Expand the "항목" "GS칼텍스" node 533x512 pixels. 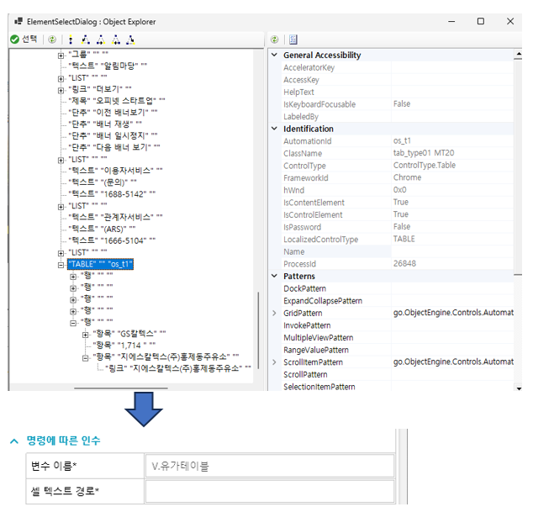click(x=85, y=335)
